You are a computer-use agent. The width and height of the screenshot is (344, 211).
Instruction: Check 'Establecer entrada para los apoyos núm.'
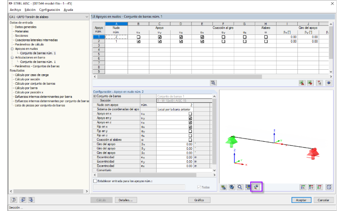coord(95,181)
